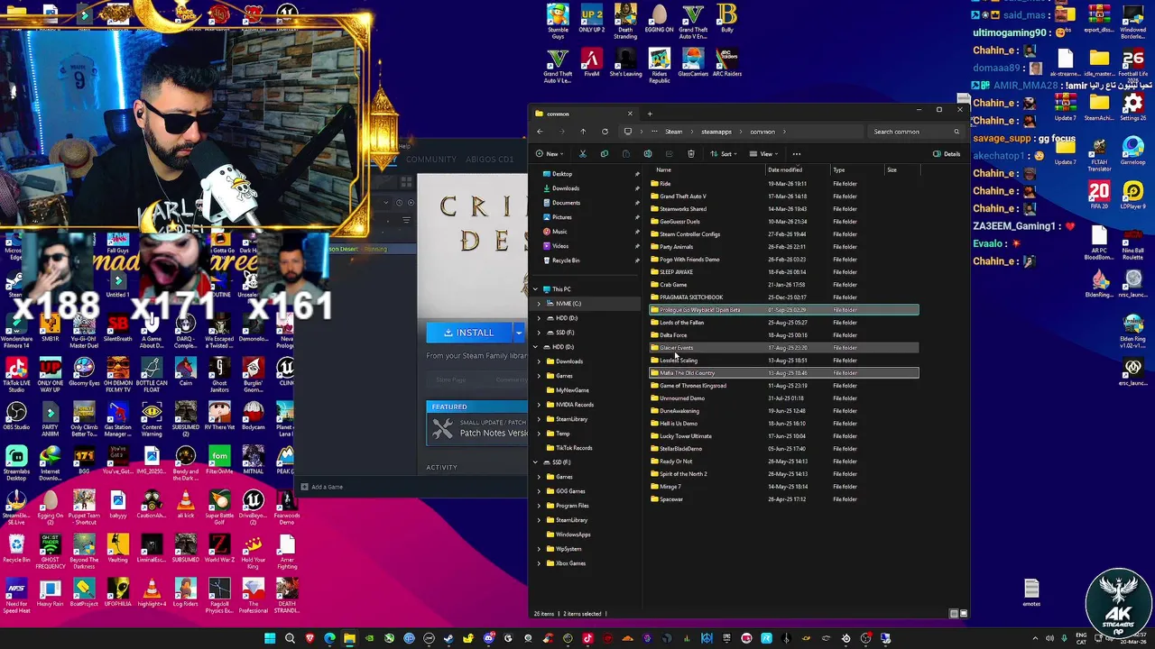
Task: Select the Lords of the Fallen folder
Action: [784, 323]
